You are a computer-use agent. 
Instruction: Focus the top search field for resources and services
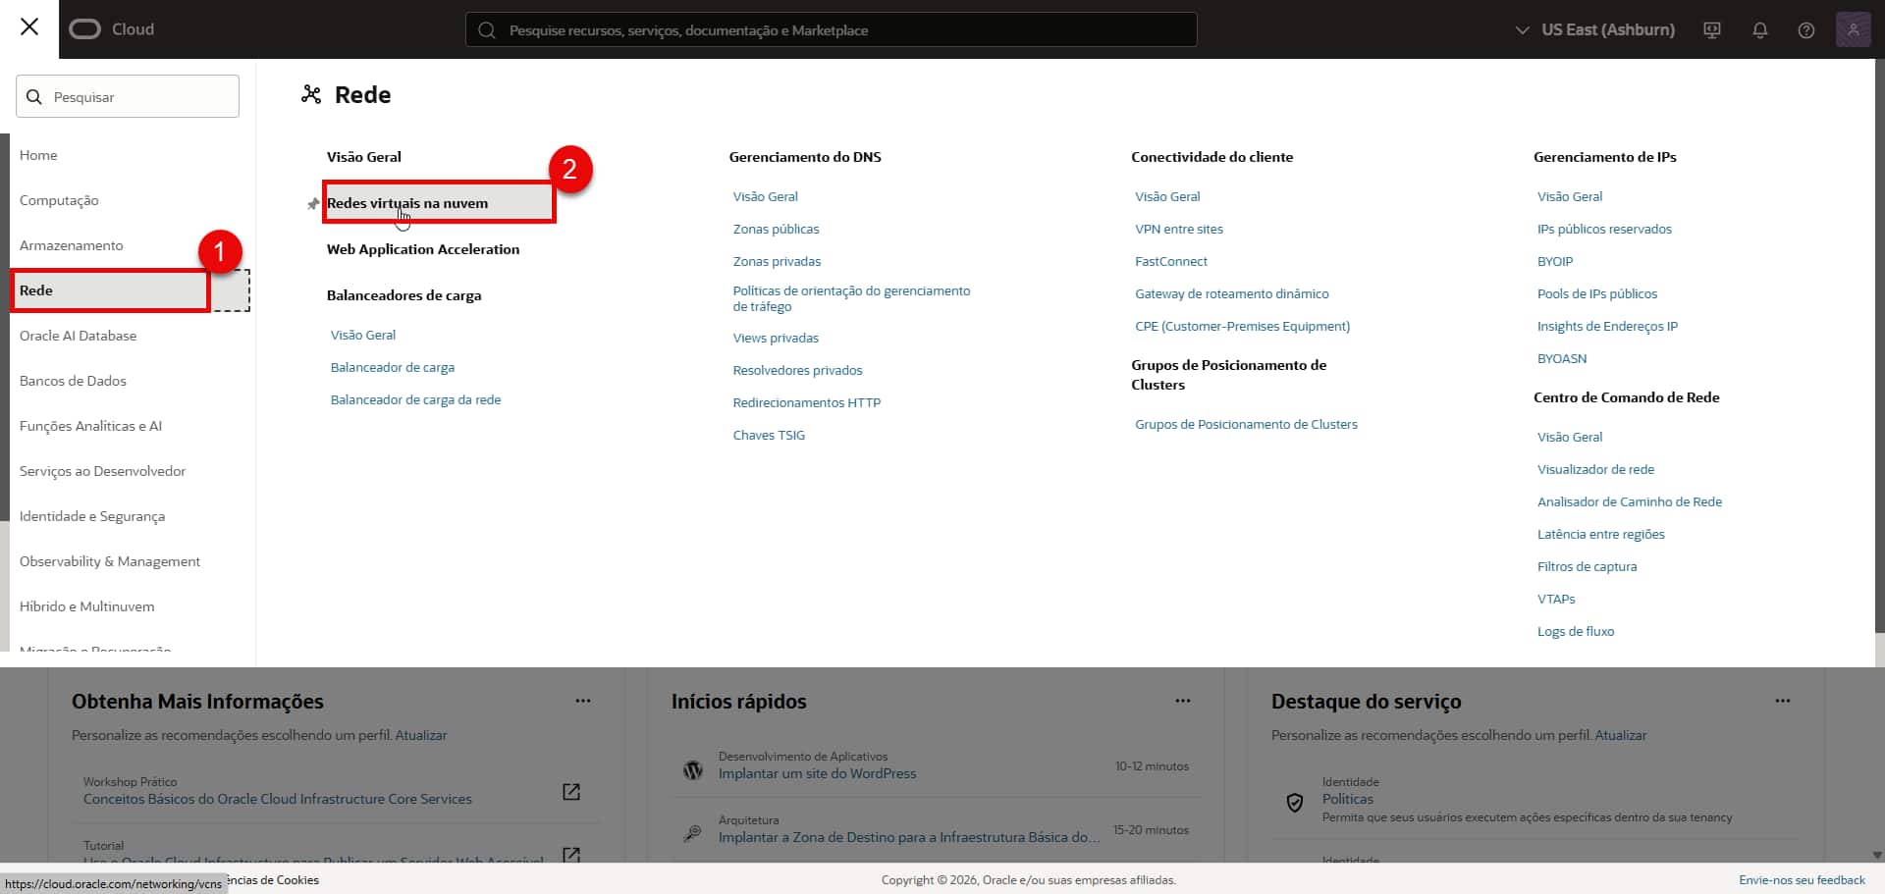tap(831, 29)
